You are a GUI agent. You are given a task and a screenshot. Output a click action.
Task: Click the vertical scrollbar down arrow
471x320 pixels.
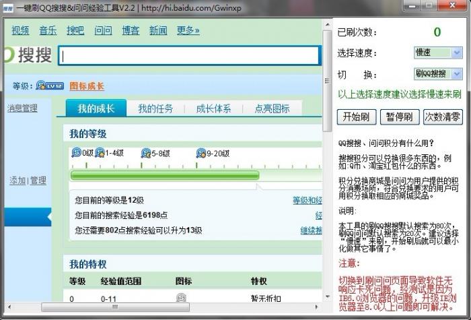(327, 297)
